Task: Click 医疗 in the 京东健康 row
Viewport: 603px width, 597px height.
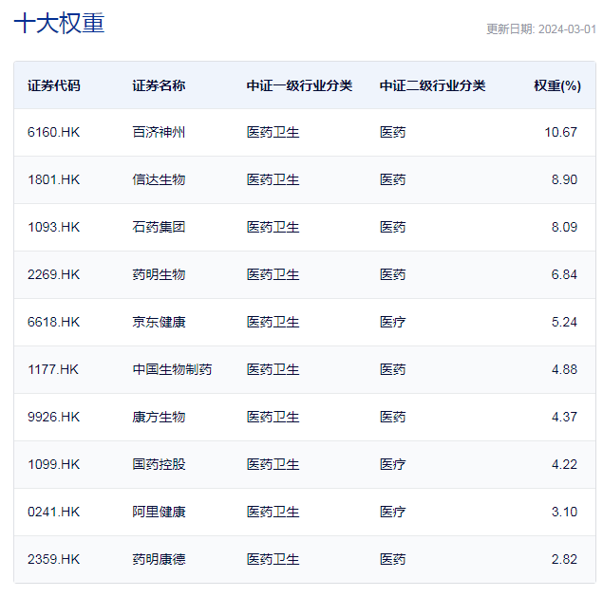Action: [392, 322]
